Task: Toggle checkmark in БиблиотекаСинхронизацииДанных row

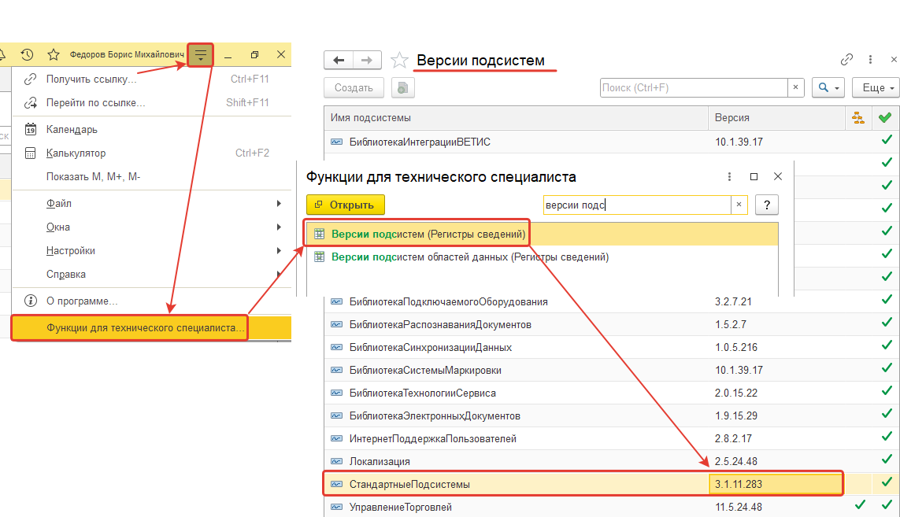Action: [887, 345]
